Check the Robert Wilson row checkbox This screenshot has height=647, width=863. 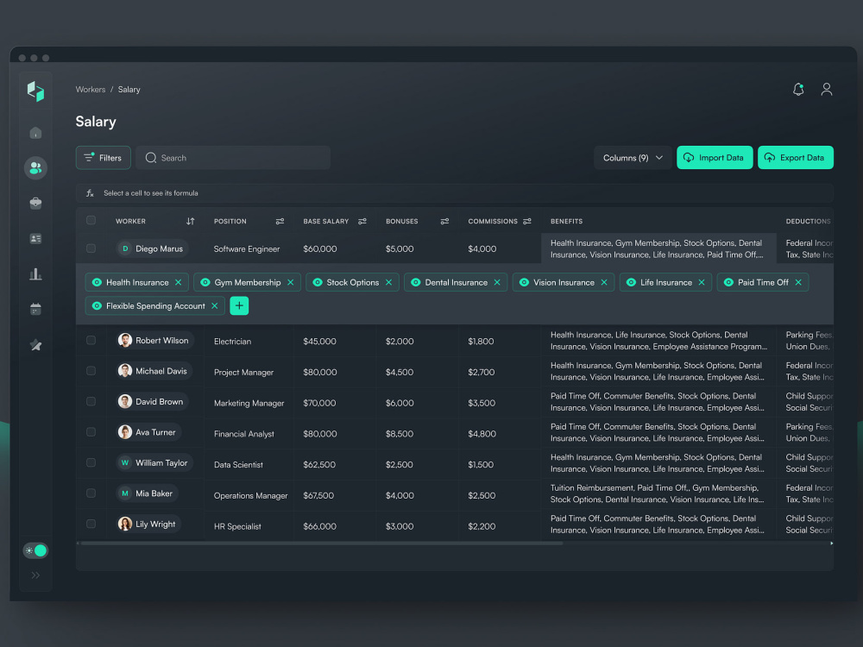coord(91,341)
